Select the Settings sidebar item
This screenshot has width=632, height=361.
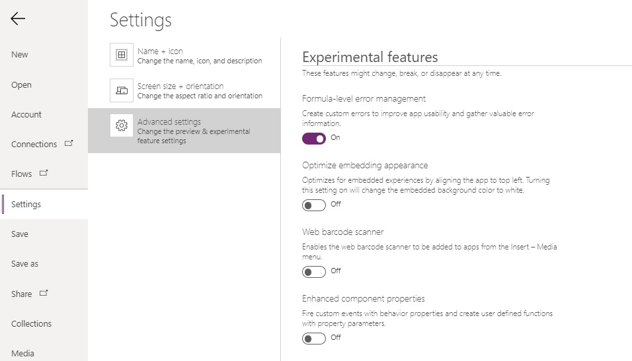tap(44, 204)
